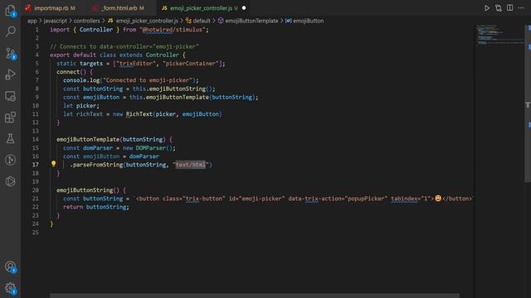Viewport: 531px width, 298px height.
Task: Click 'emojiButtonTemplate(buttonString)' definition on line 14
Action: tap(111, 139)
